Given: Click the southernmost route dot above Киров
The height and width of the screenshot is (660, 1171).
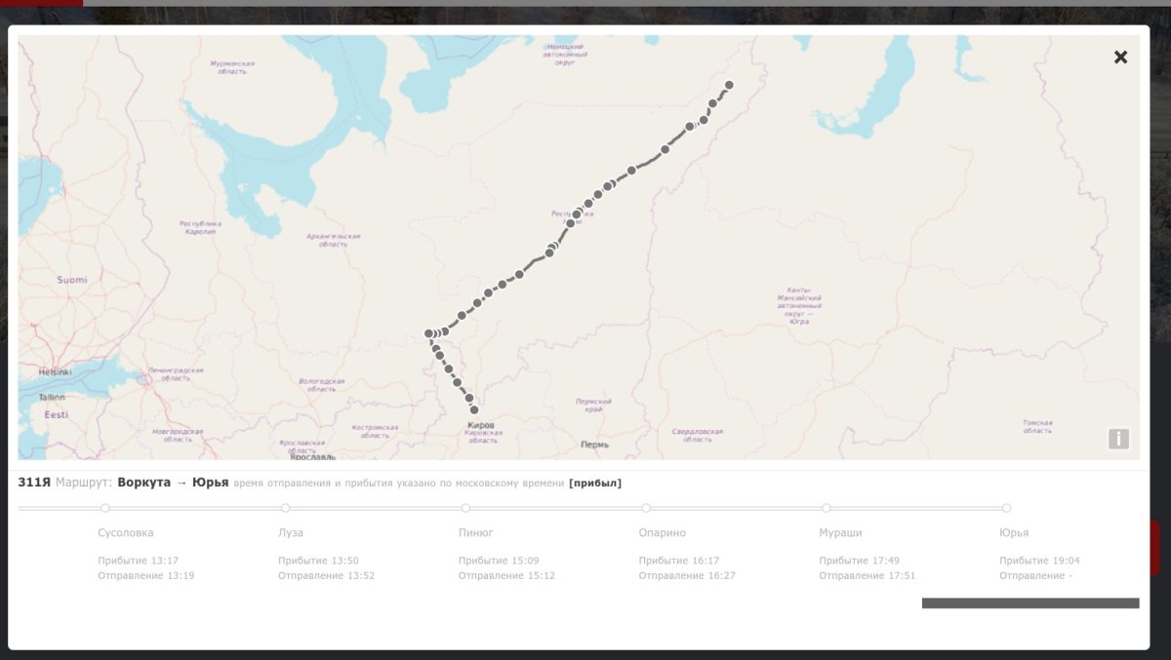Looking at the screenshot, I should [x=474, y=410].
